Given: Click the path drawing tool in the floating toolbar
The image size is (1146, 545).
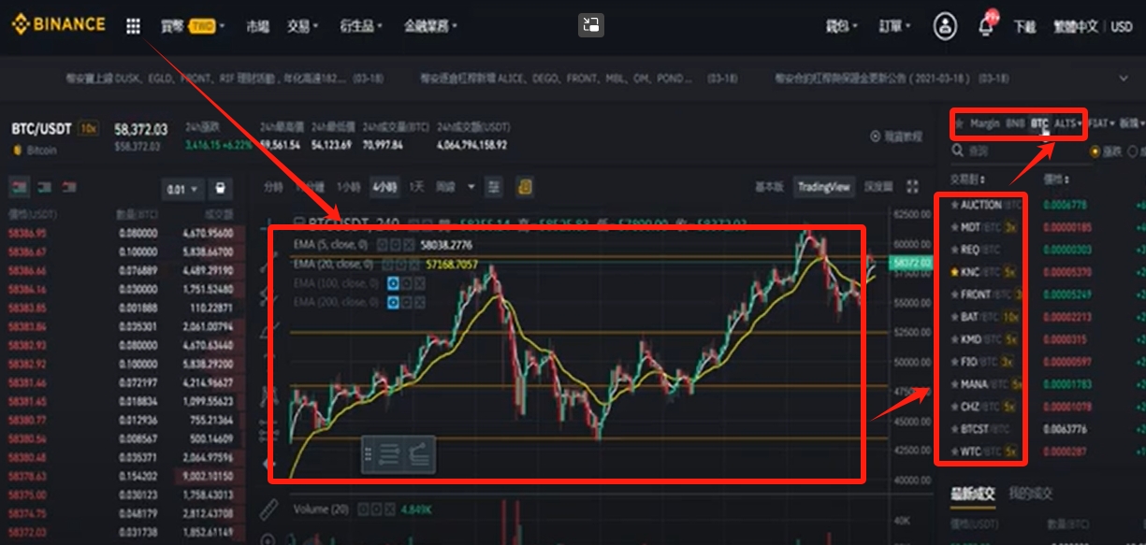Looking at the screenshot, I should click(420, 455).
